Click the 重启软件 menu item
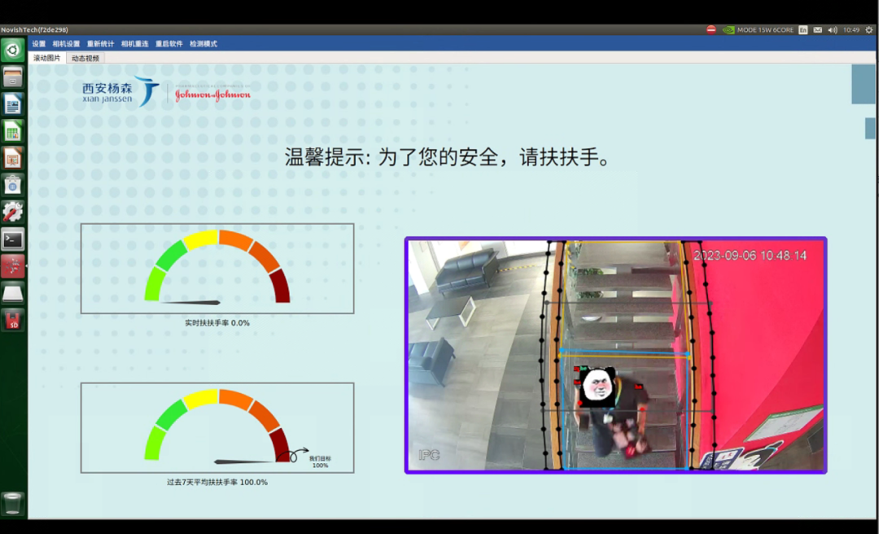Screen dimensions: 879x534 (169, 44)
